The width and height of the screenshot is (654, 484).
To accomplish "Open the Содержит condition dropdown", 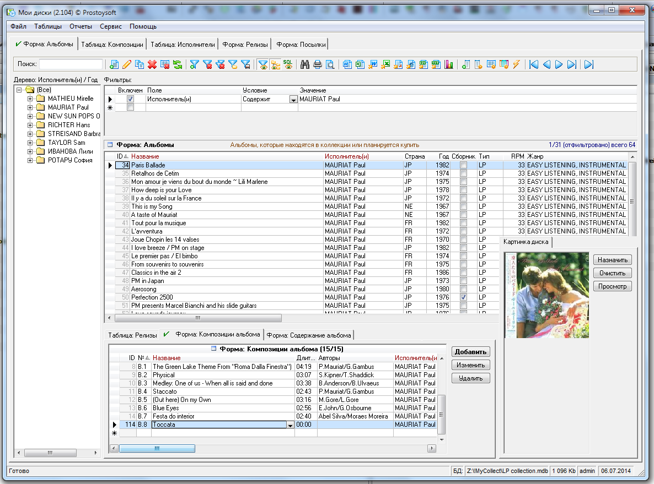I will pyautogui.click(x=293, y=99).
